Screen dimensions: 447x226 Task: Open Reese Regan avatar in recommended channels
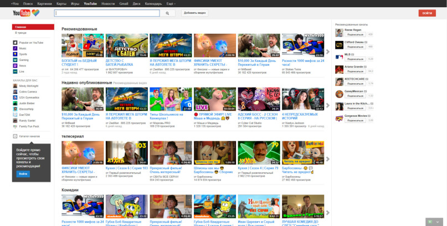pyautogui.click(x=339, y=33)
